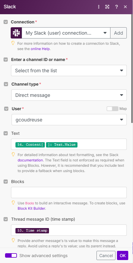Click the expand to fullscreen icon

tap(107, 7)
